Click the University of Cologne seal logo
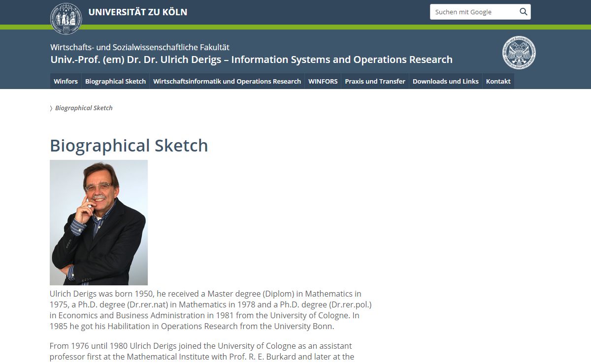Viewport: 591px width, 364px height. click(66, 18)
